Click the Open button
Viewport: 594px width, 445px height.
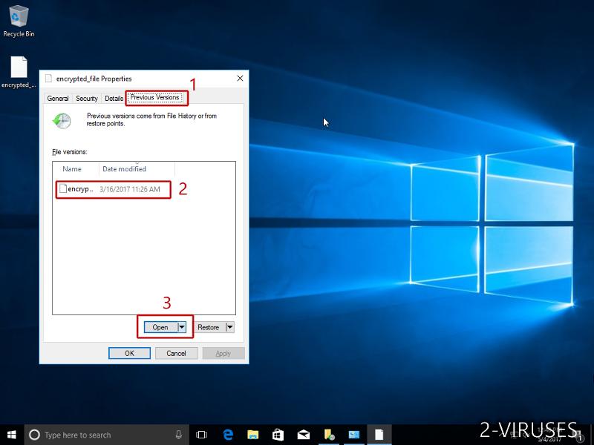click(x=160, y=327)
